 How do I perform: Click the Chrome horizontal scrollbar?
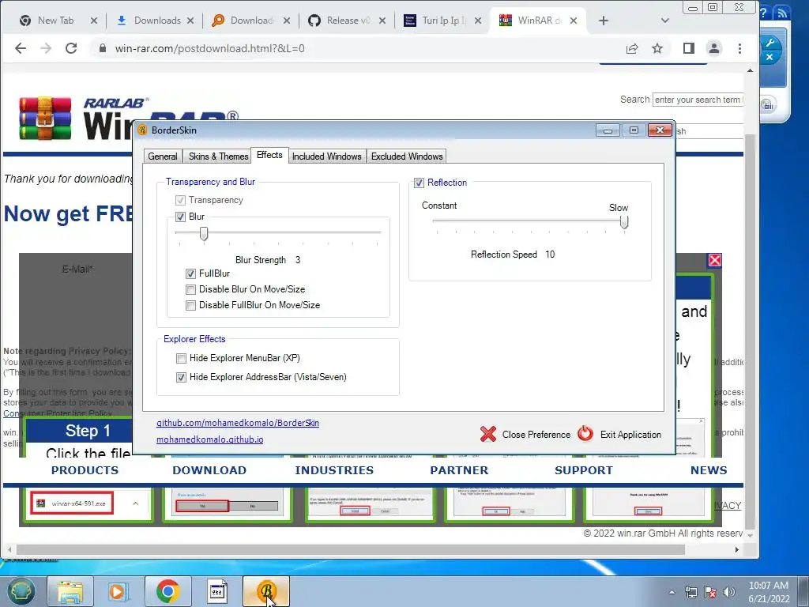point(351,550)
